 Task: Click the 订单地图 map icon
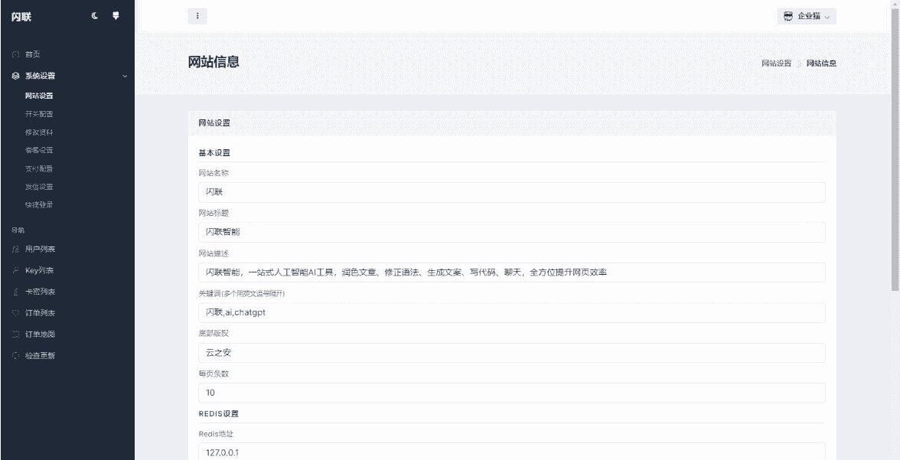click(x=15, y=334)
